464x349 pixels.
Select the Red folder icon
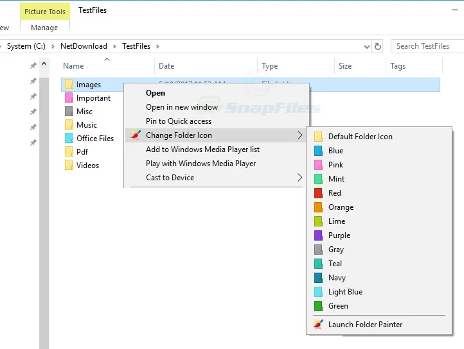pyautogui.click(x=318, y=193)
